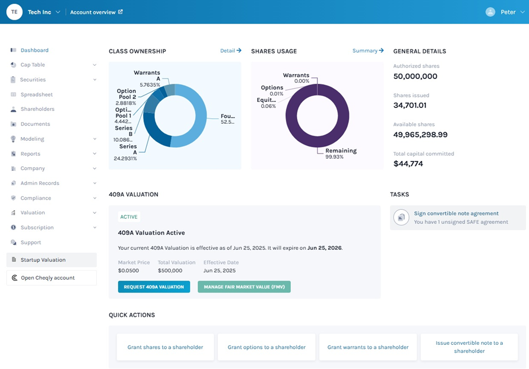Click the Shareholders person icon

(x=13, y=109)
